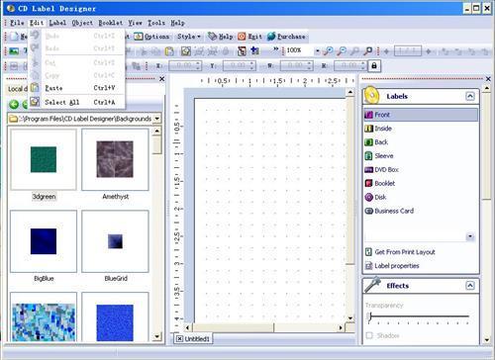Open the 100% zoom level dropdown
The width and height of the screenshot is (495, 360).
[317, 51]
